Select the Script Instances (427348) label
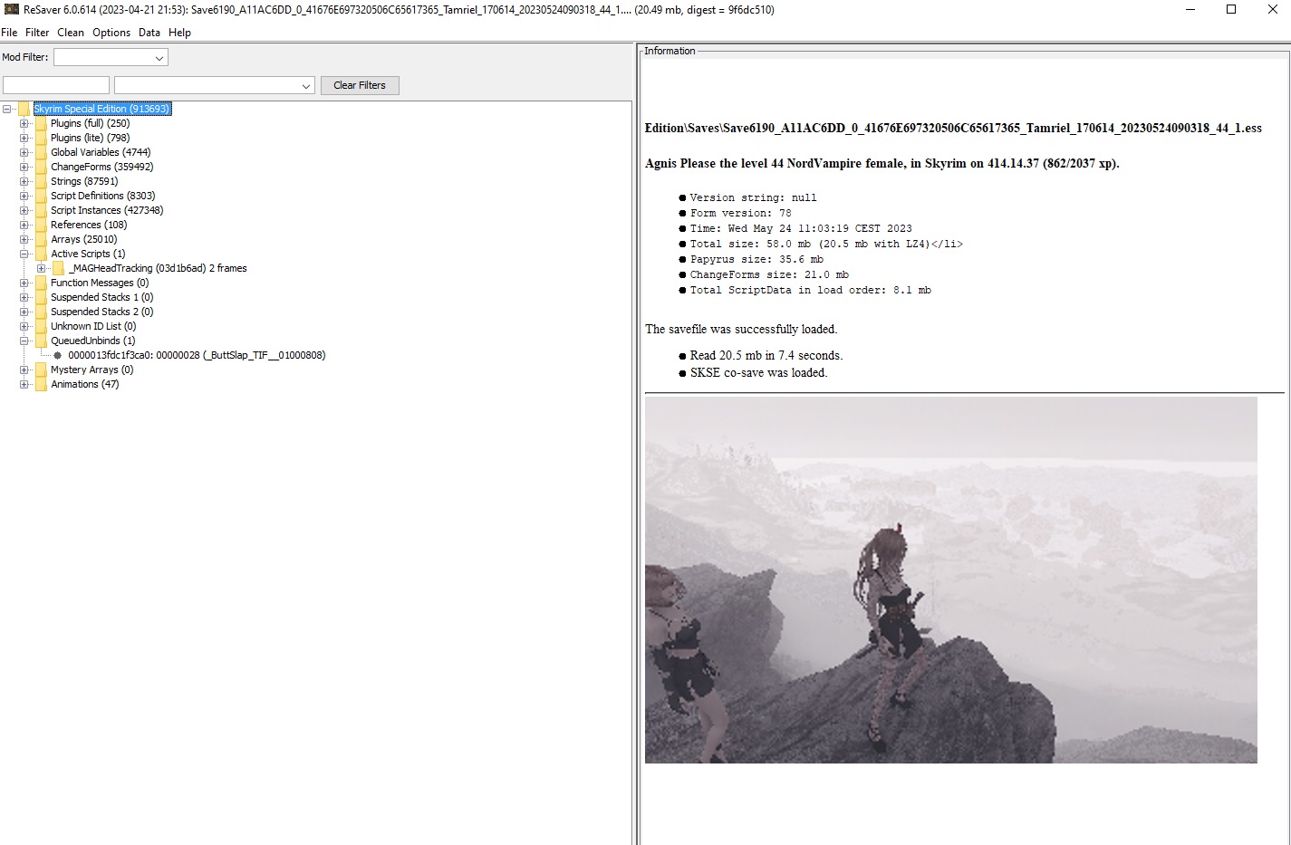 107,210
